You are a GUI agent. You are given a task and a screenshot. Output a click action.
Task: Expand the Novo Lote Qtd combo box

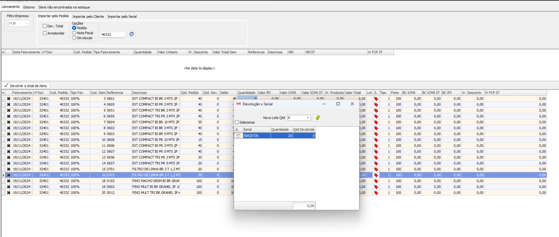(x=308, y=118)
